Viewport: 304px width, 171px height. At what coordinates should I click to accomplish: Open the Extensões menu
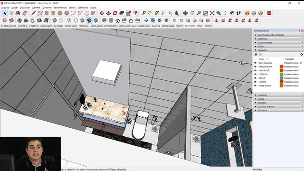tap(83, 8)
